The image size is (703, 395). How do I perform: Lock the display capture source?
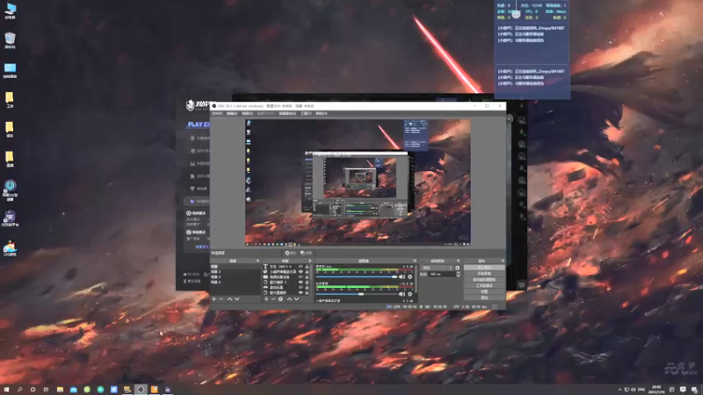[307, 292]
